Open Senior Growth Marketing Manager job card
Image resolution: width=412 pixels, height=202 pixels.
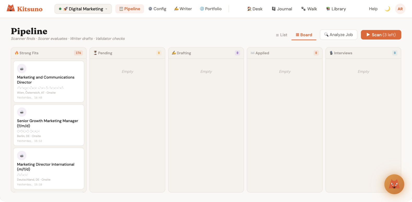click(x=49, y=125)
